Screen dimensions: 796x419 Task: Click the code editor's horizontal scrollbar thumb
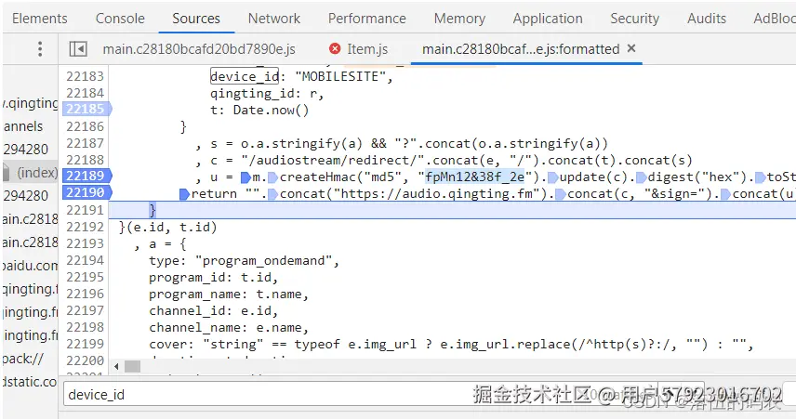click(x=133, y=366)
